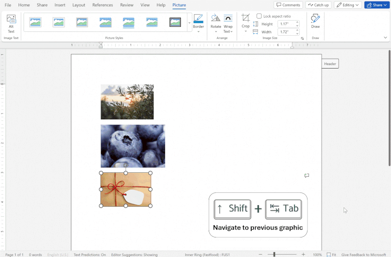The image size is (391, 257).
Task: Click the comment marker in the page margin
Action: [306, 175]
